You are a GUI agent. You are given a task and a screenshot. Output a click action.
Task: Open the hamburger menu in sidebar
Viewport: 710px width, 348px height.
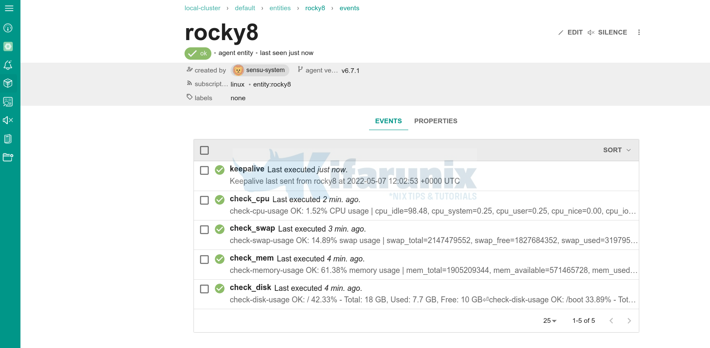click(x=9, y=8)
